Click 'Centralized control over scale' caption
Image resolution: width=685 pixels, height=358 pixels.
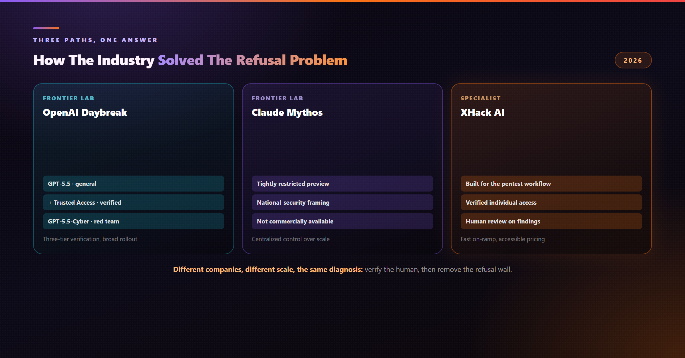291,239
